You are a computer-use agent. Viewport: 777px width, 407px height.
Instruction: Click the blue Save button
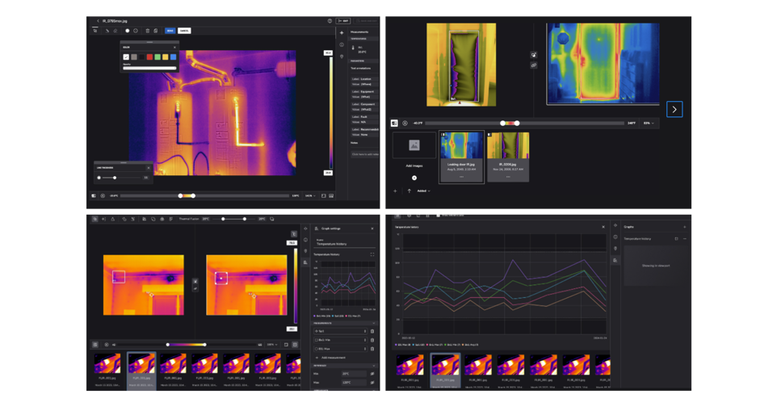170,31
